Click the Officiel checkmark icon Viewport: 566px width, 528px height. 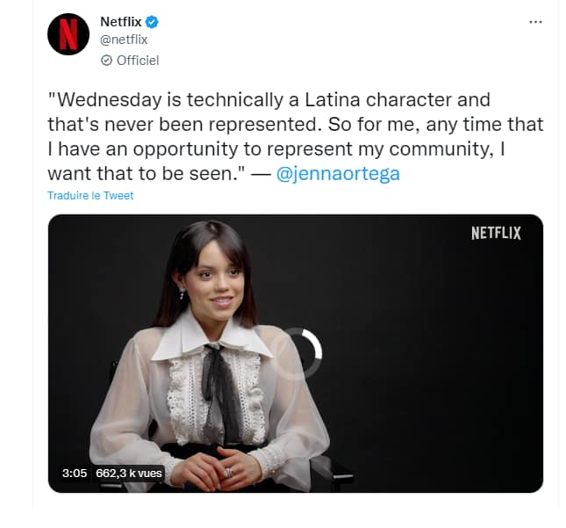106,61
